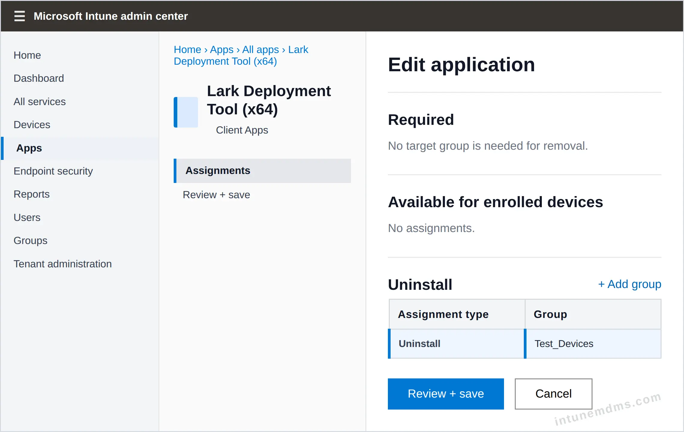Open Devices in sidebar

[32, 125]
